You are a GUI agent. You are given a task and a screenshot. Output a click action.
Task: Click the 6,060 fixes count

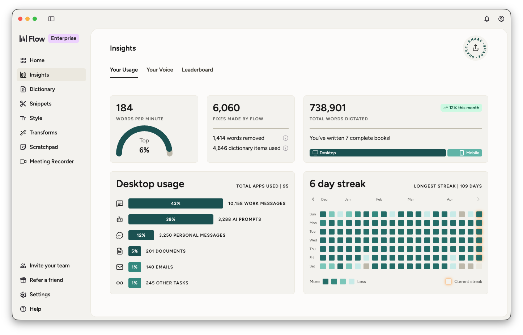tap(226, 108)
